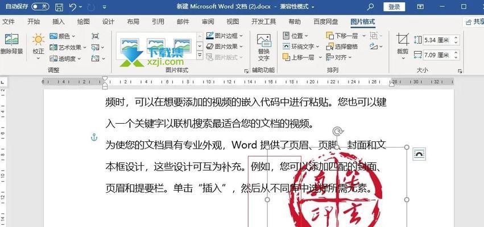Image resolution: width=484 pixels, height=227 pixels.
Task: Click the 裁剪 crop tool icon
Action: pos(403,40)
